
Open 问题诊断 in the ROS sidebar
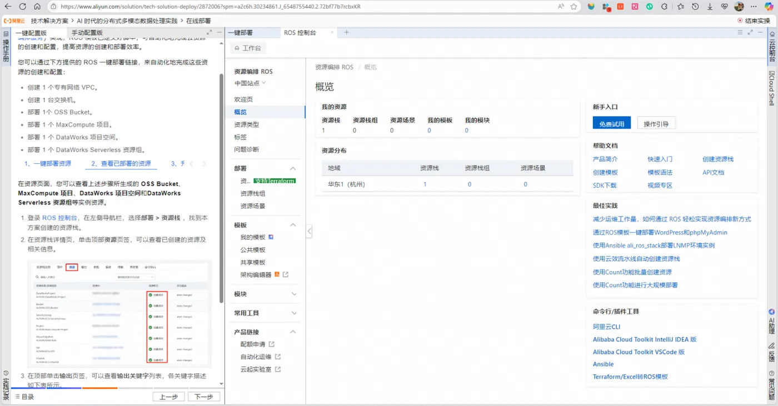coord(247,149)
